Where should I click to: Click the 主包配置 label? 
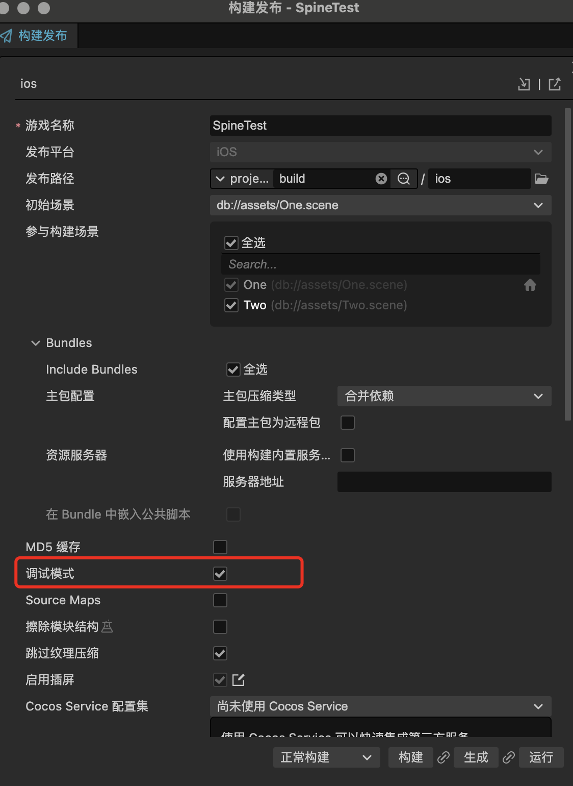click(x=70, y=396)
